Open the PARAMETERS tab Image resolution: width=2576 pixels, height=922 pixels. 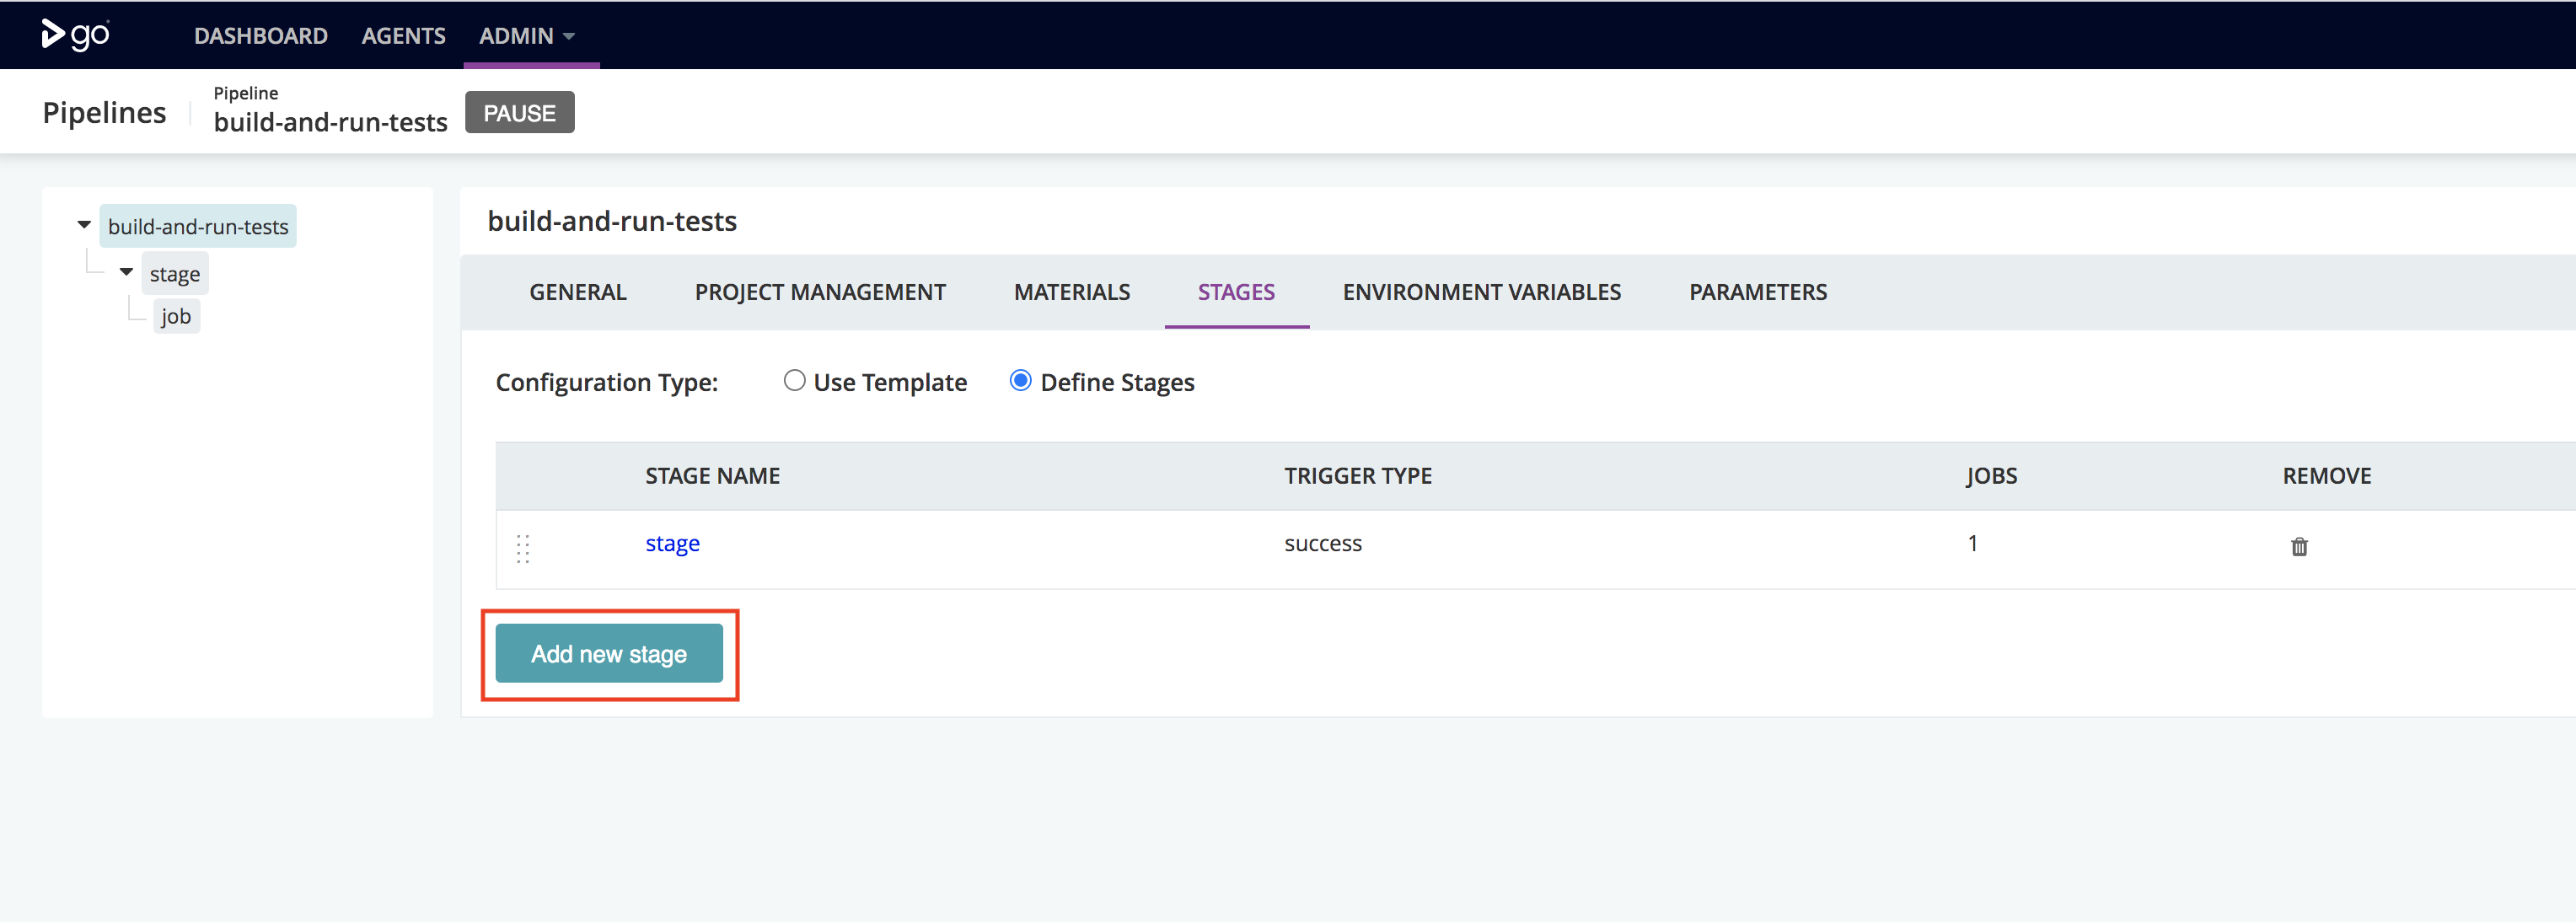click(1758, 292)
